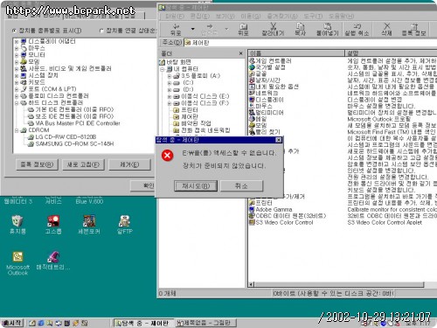Expand the 디스플레이 어댑터 device node

pos(17,41)
